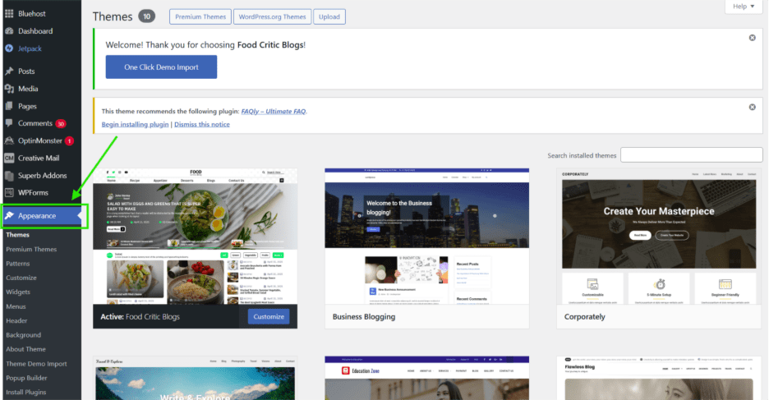Click the Business Blogging theme name
The width and height of the screenshot is (769, 400).
(364, 317)
